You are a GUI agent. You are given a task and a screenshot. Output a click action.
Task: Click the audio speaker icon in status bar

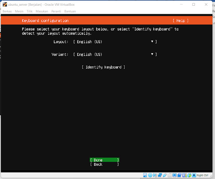[155, 175]
